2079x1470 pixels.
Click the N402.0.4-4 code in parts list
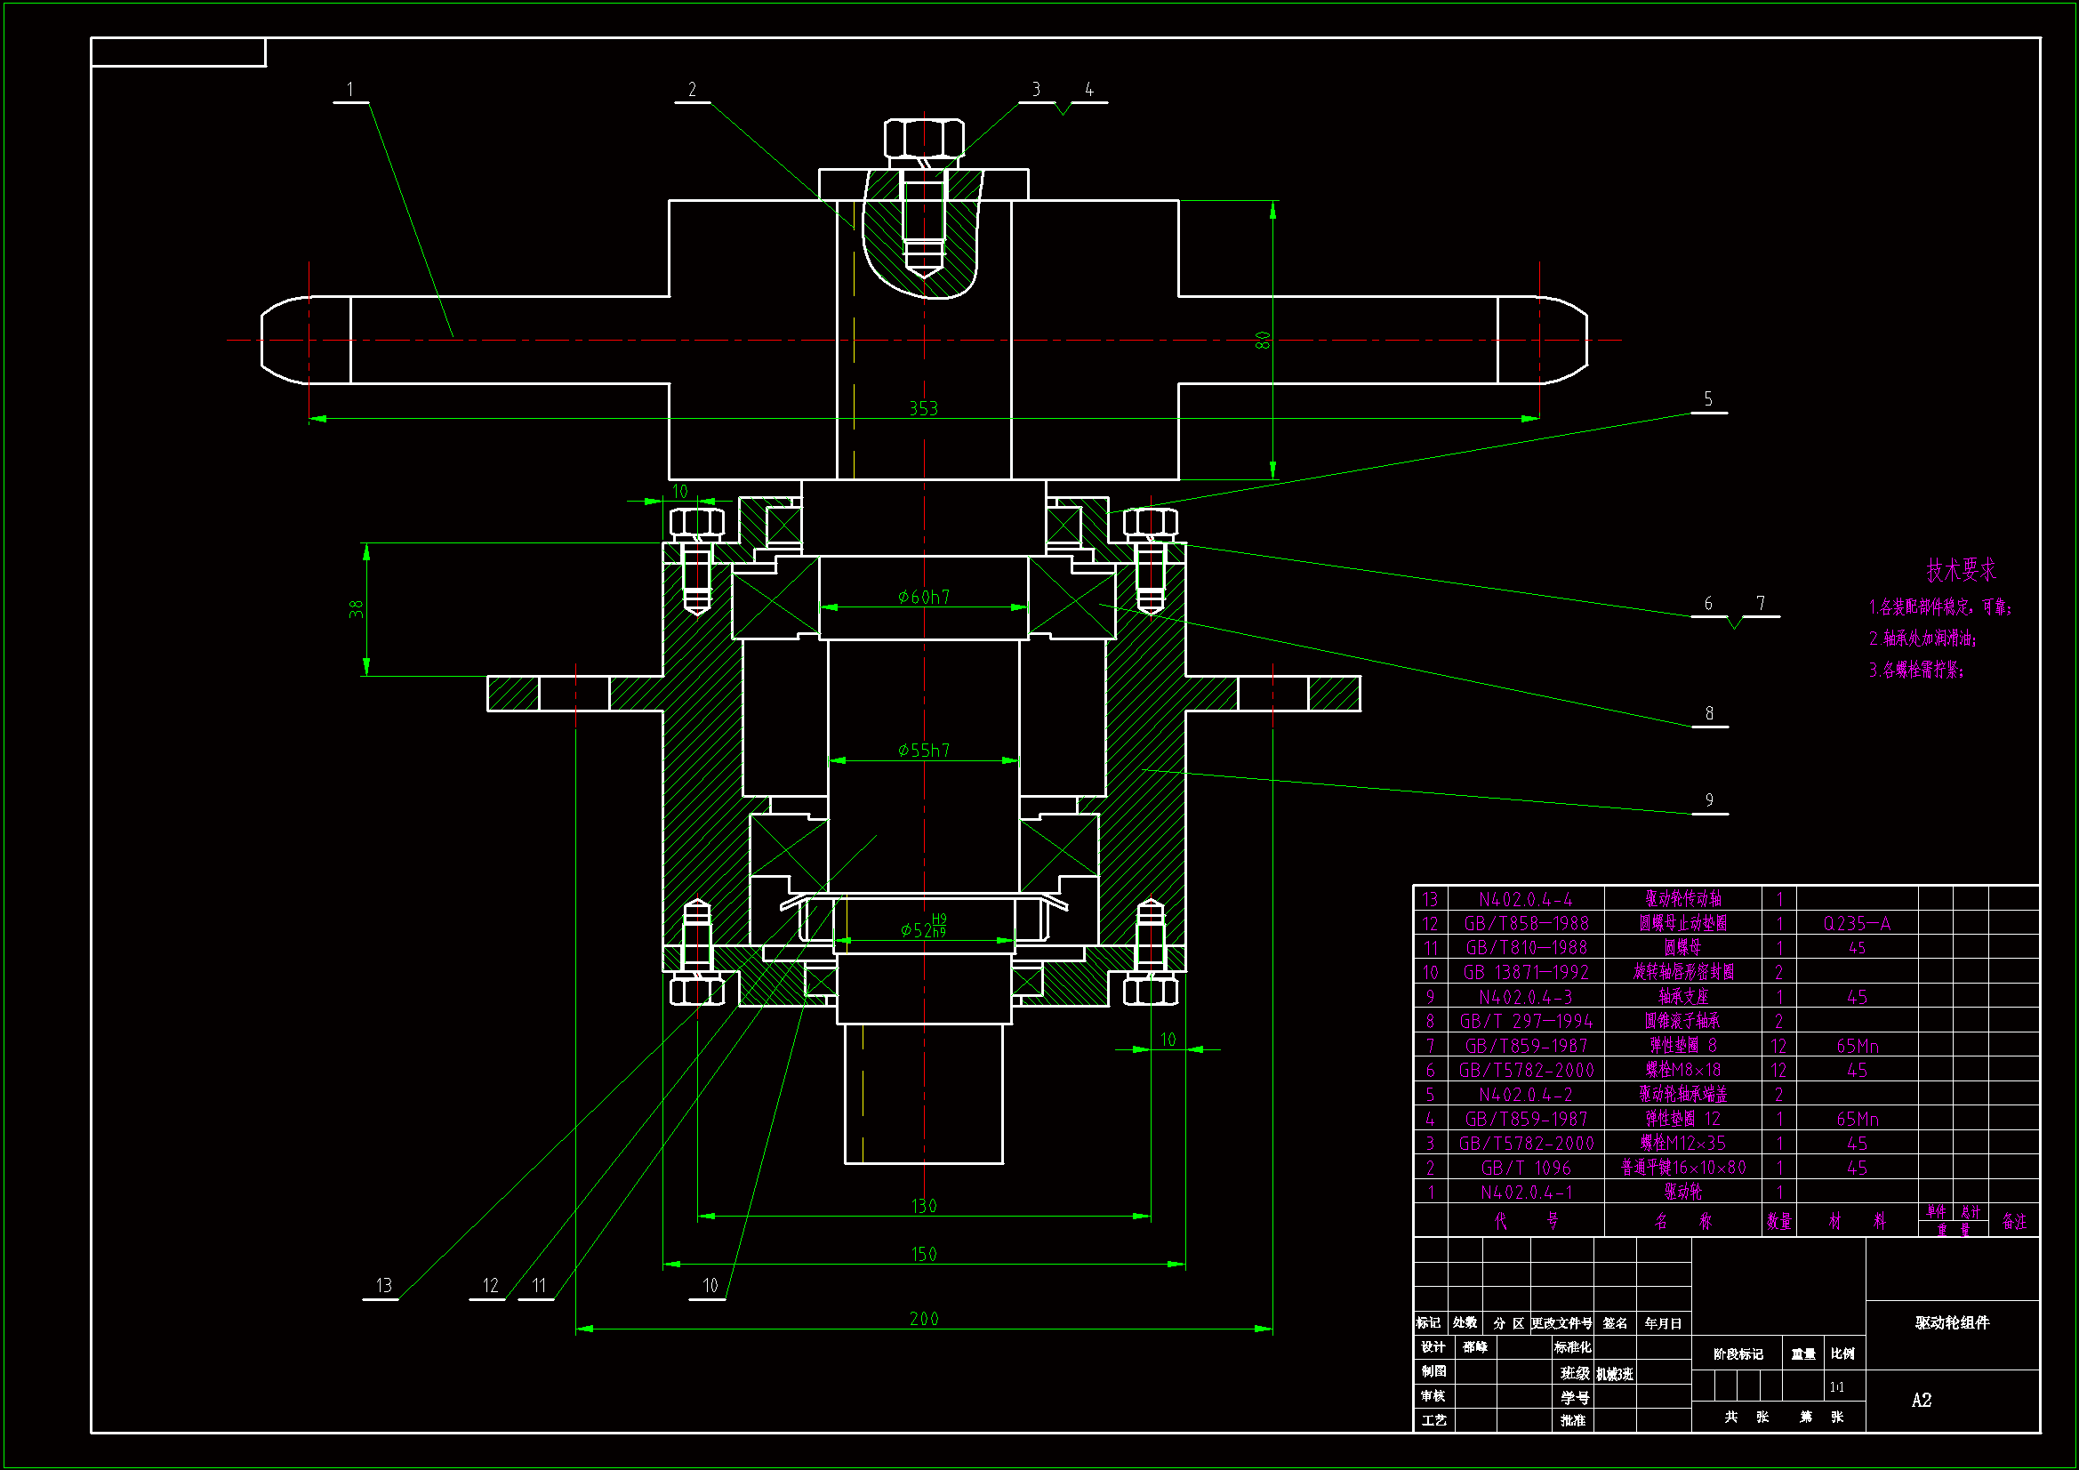(1525, 899)
